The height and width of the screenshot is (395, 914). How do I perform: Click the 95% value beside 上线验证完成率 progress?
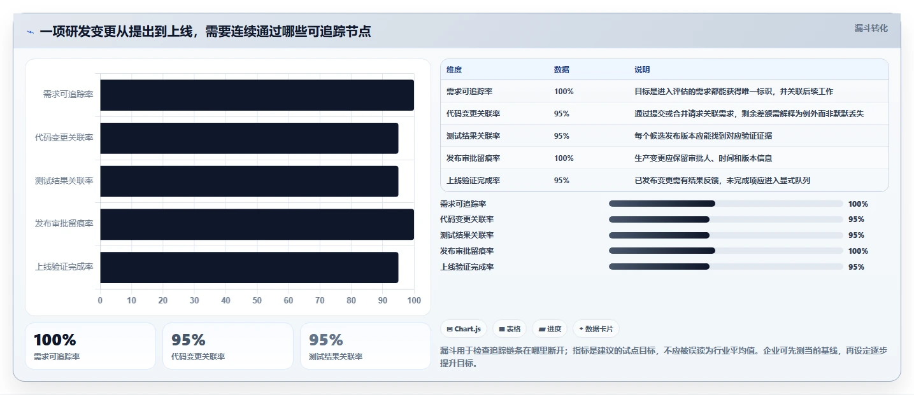click(x=856, y=267)
